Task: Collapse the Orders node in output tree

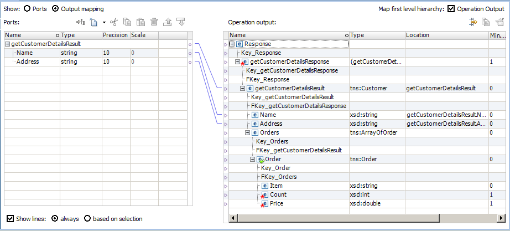Action: point(247,133)
